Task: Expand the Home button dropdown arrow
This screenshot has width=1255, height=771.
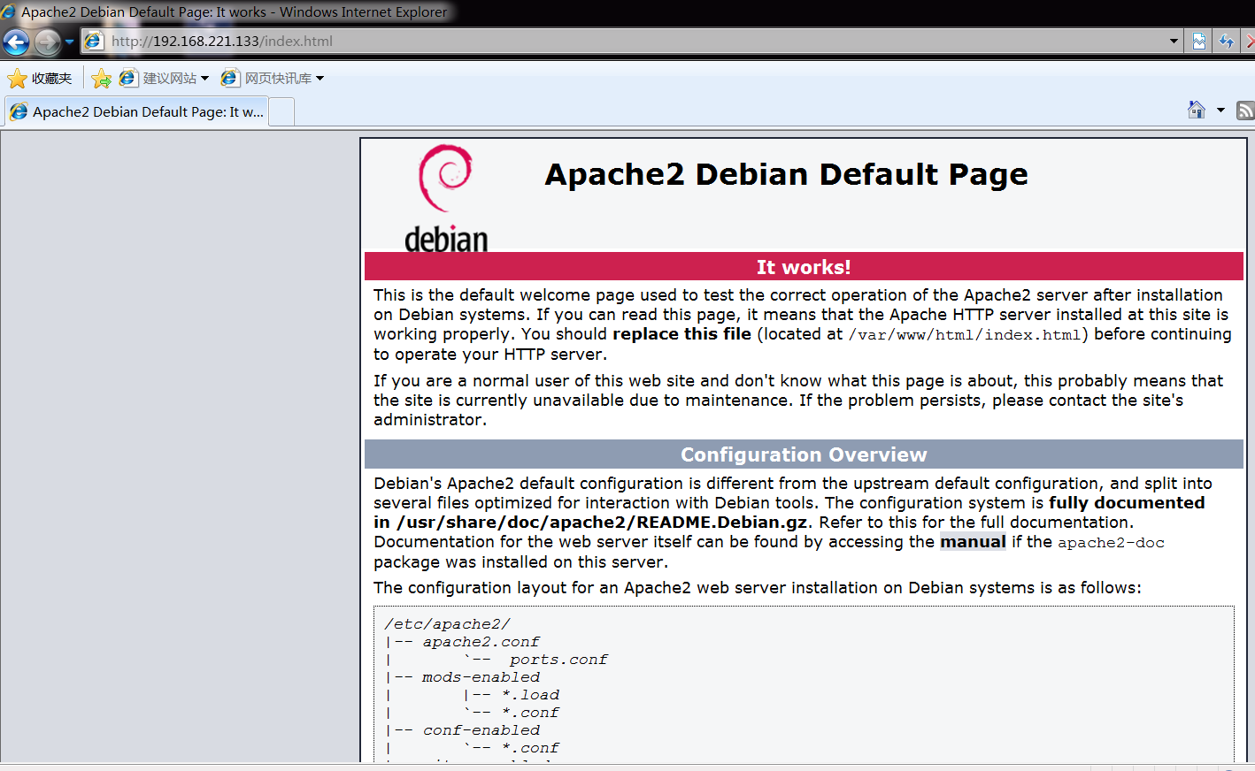Action: (1220, 111)
